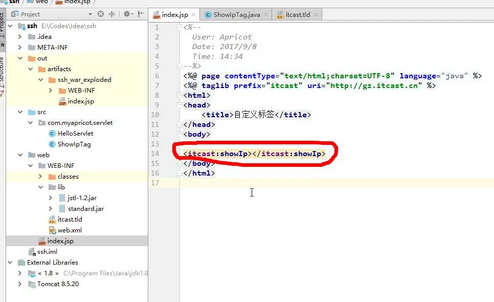Select standard.jar in lib

tap(86, 209)
